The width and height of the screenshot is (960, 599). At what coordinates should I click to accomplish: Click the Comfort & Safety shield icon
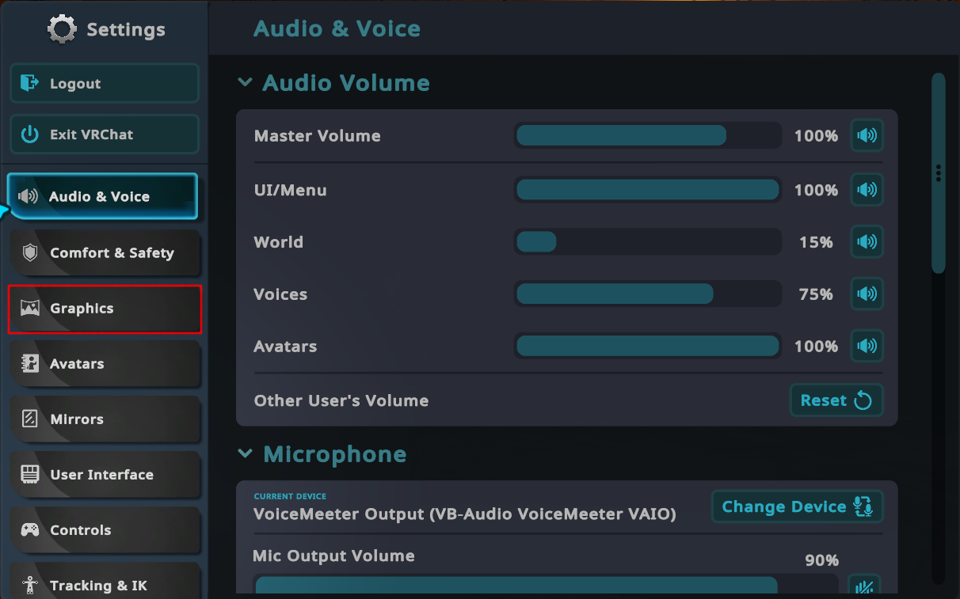[x=30, y=253]
